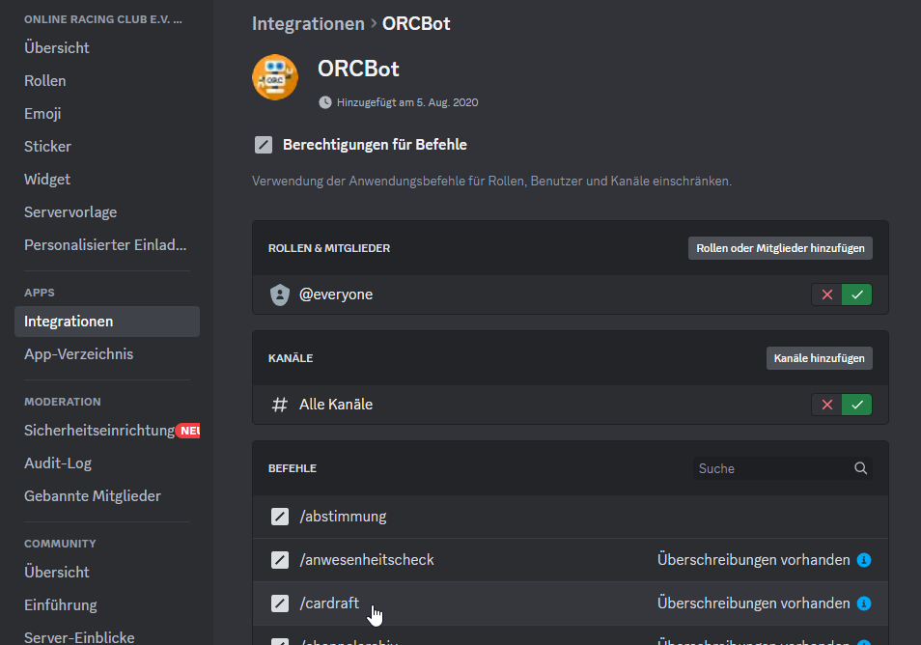Click the ORCBot avatar icon
921x645 pixels.
tap(275, 77)
